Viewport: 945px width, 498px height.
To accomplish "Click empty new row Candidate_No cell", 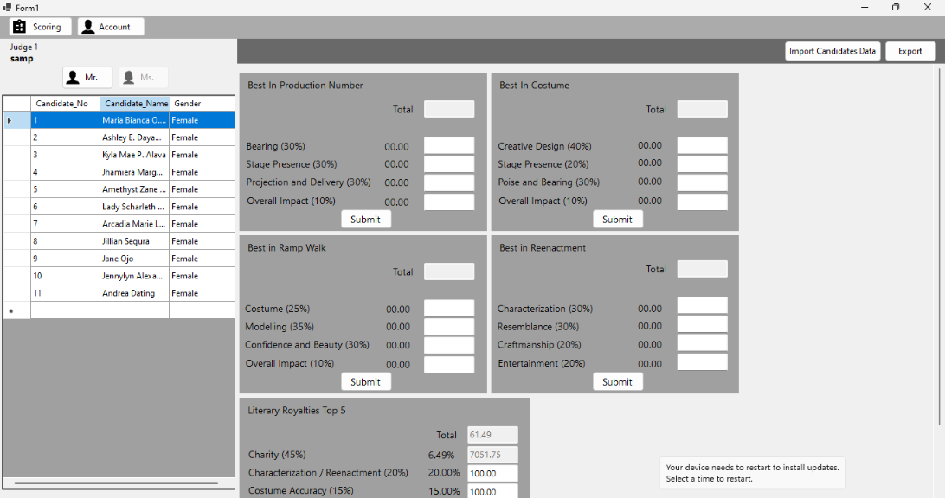I will click(x=65, y=310).
